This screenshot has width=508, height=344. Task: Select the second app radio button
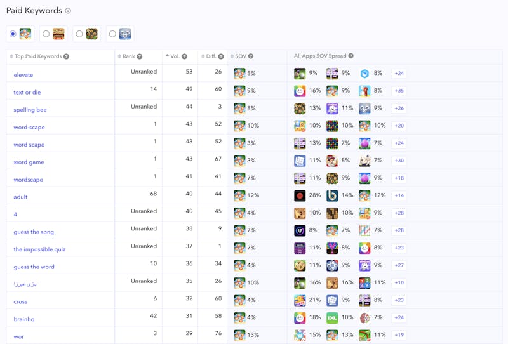[46, 34]
